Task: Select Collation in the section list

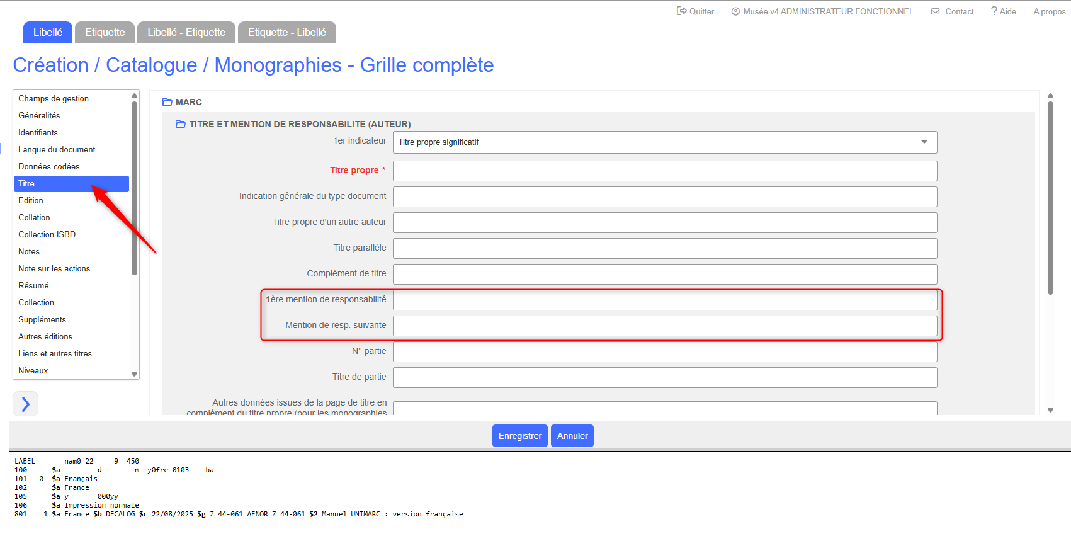Action: (x=34, y=218)
